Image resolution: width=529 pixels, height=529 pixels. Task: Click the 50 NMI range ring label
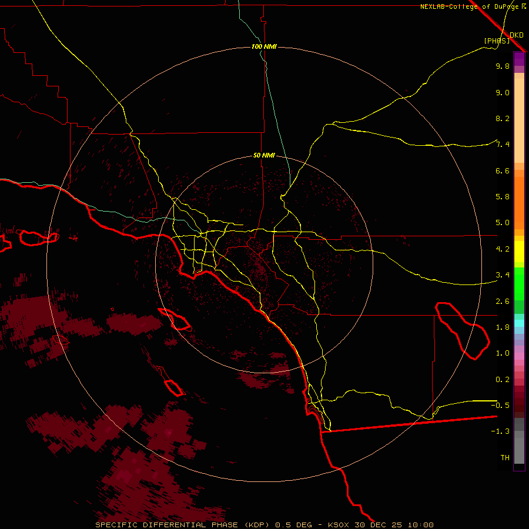(264, 155)
